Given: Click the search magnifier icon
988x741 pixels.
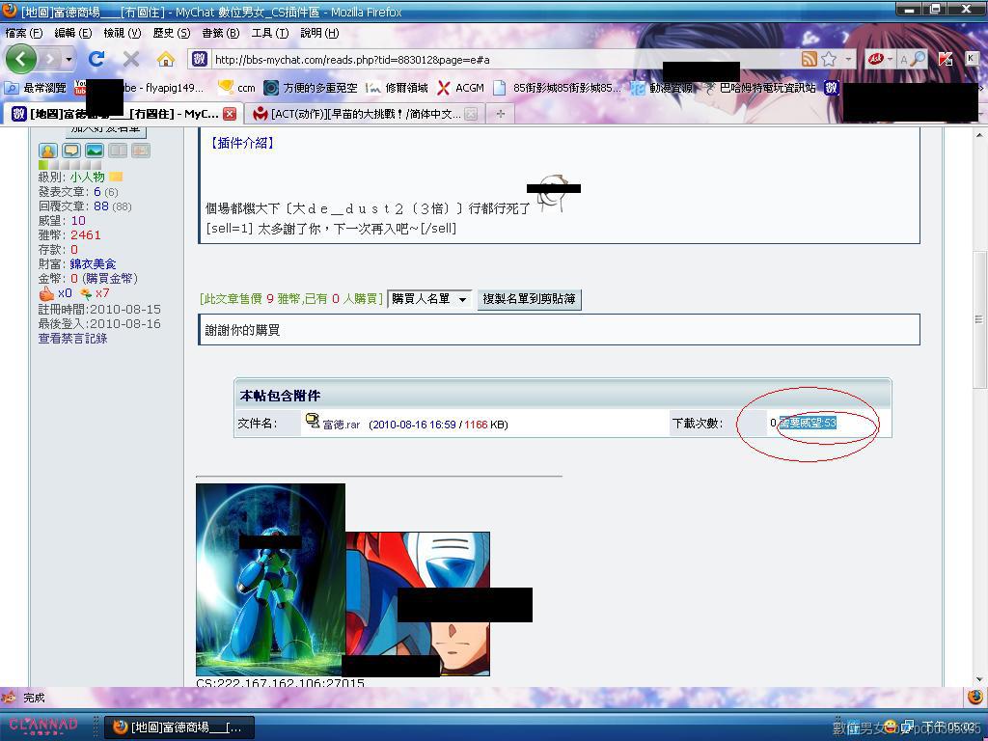Looking at the screenshot, I should (919, 59).
